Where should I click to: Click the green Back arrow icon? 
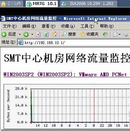[x=4, y=34]
